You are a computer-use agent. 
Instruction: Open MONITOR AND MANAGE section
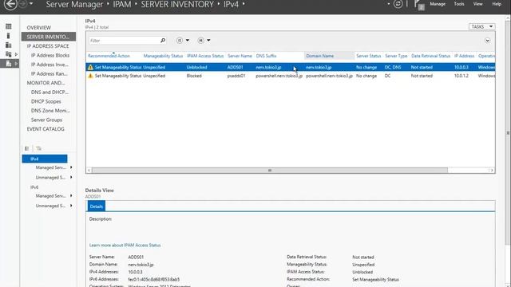coord(46,83)
